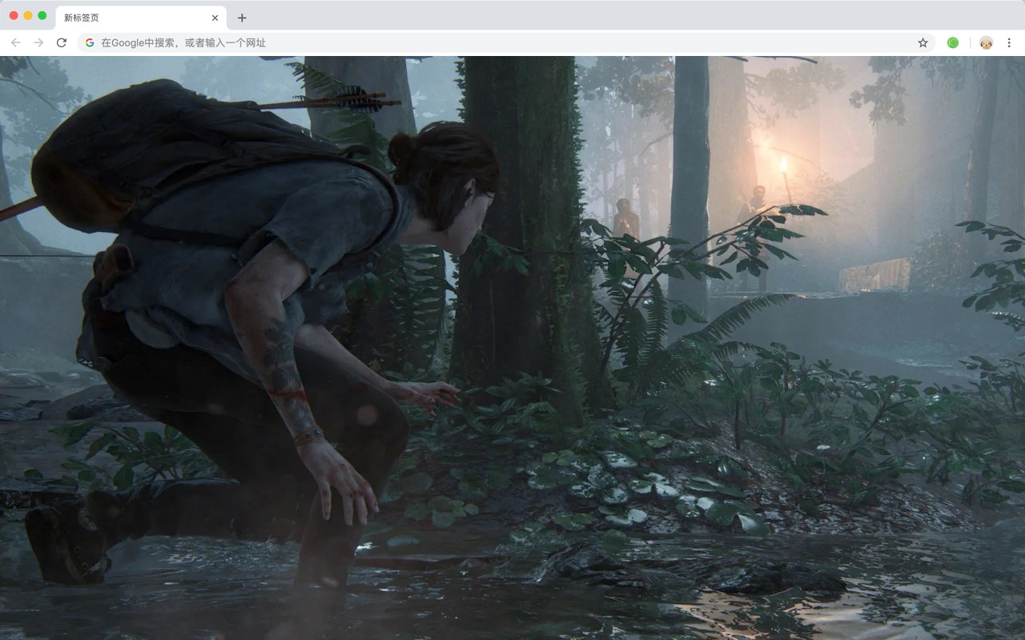Open a new tab with the plus button
Image resolution: width=1025 pixels, height=640 pixels.
242,18
